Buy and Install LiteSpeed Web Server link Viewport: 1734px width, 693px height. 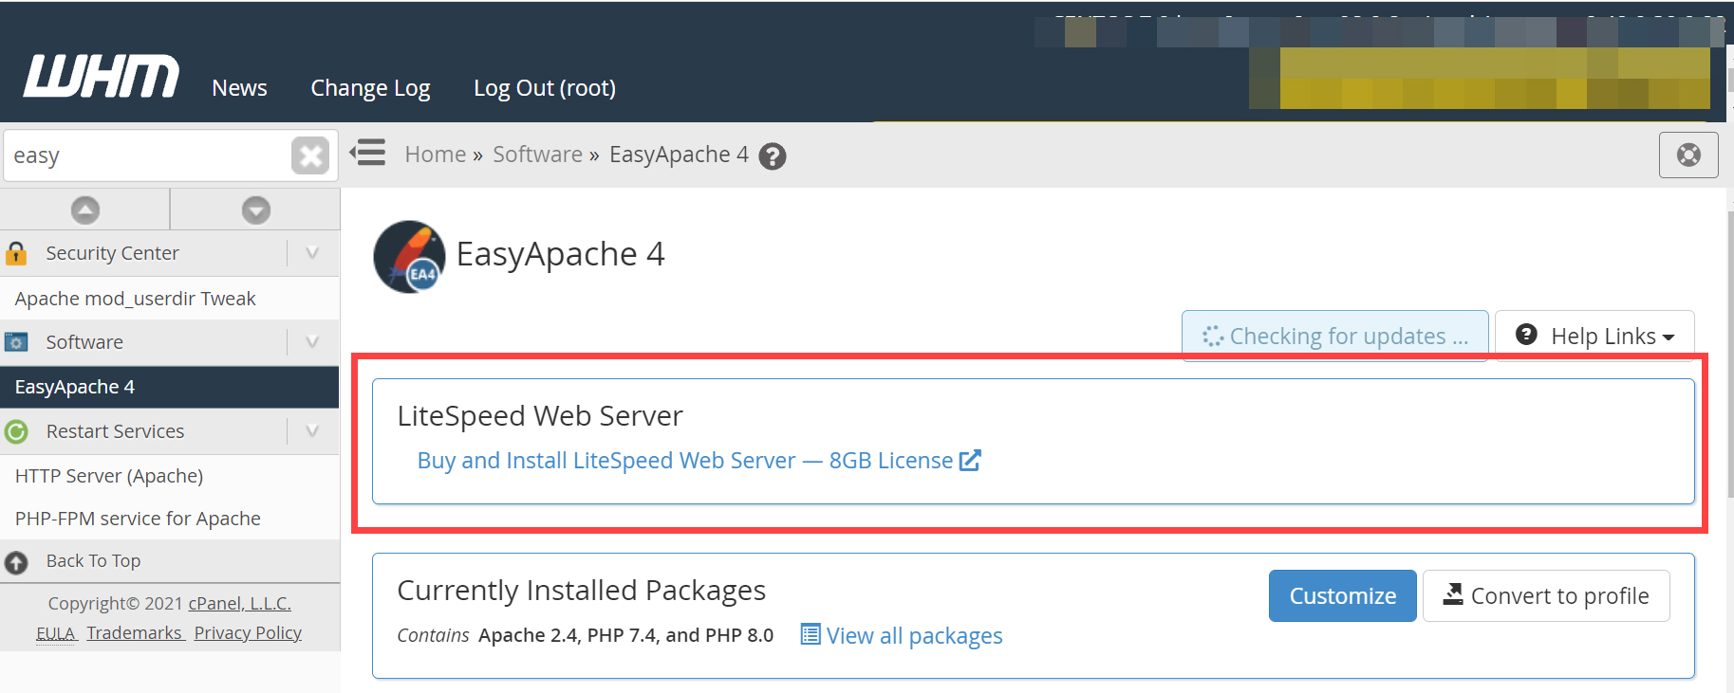pyautogui.click(x=685, y=461)
